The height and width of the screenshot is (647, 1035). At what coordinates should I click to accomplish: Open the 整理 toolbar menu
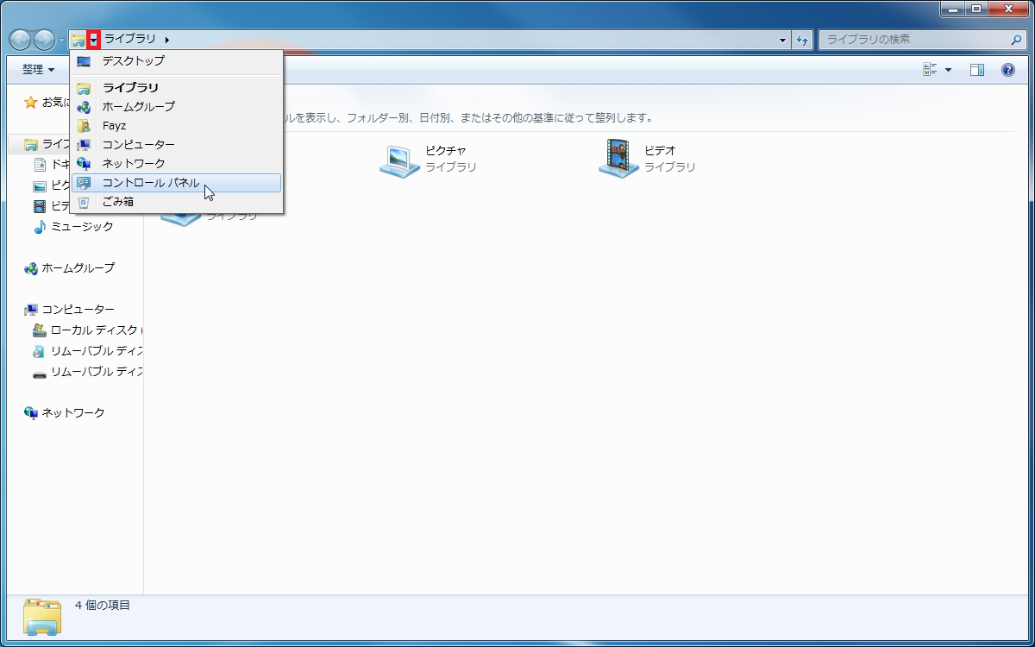click(38, 70)
